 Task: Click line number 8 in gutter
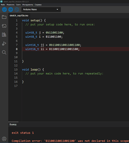click(x=17, y=49)
